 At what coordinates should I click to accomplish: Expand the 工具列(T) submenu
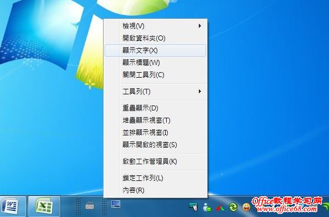tap(155, 92)
